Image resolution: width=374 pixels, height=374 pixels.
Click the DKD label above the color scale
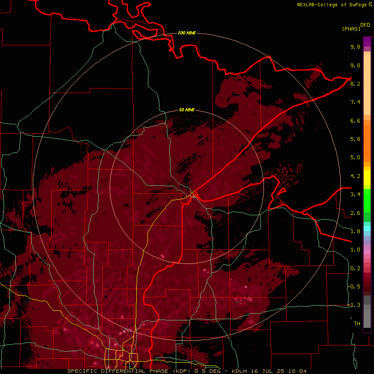(x=365, y=25)
